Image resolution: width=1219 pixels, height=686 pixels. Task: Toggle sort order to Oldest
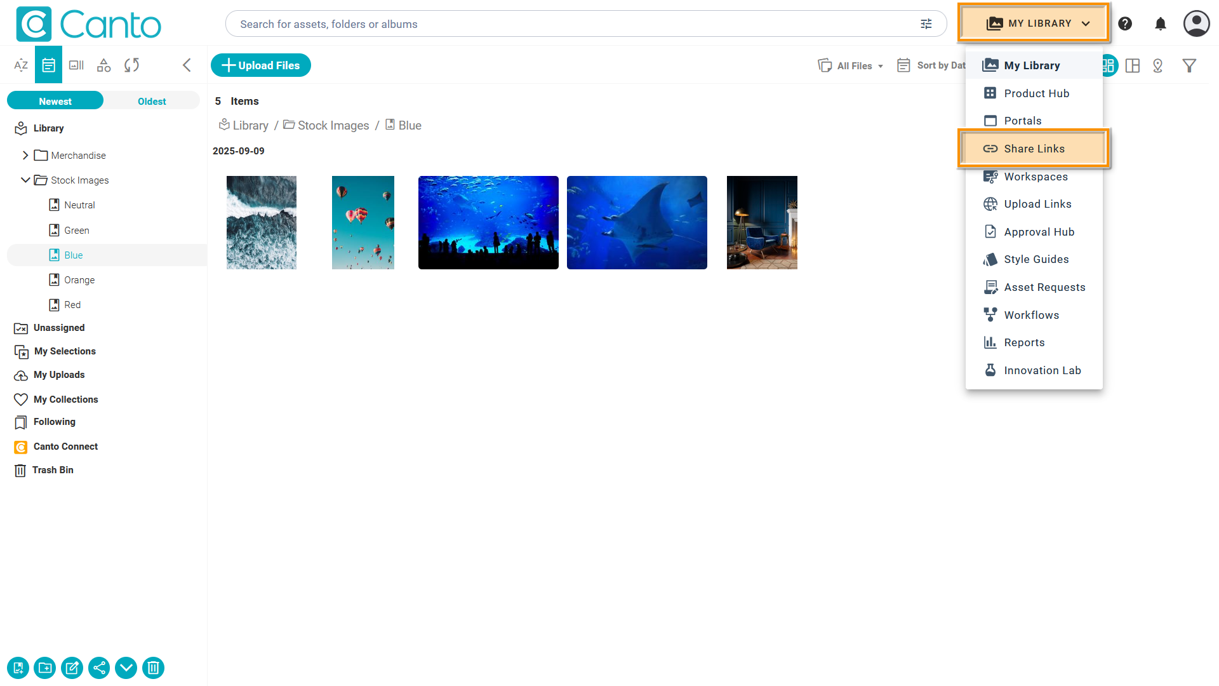point(152,101)
